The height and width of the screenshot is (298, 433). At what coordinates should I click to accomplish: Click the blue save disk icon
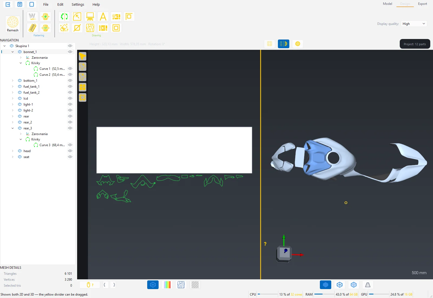point(20,4)
